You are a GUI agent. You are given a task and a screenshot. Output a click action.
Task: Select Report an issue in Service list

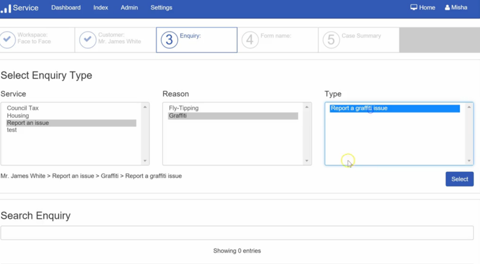point(71,123)
